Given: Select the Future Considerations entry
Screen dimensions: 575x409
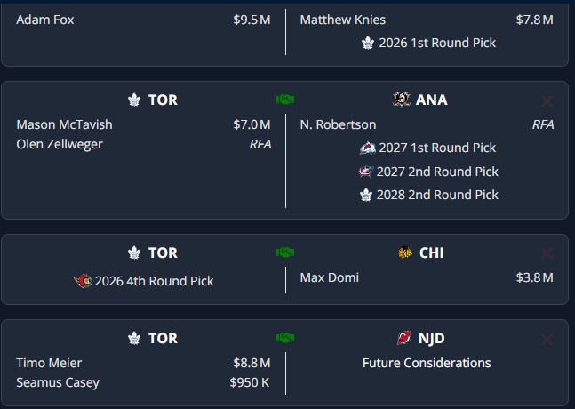Looking at the screenshot, I should pyautogui.click(x=427, y=363).
